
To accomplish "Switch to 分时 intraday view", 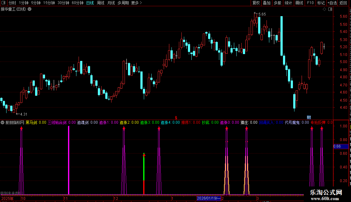I will coord(12,3).
